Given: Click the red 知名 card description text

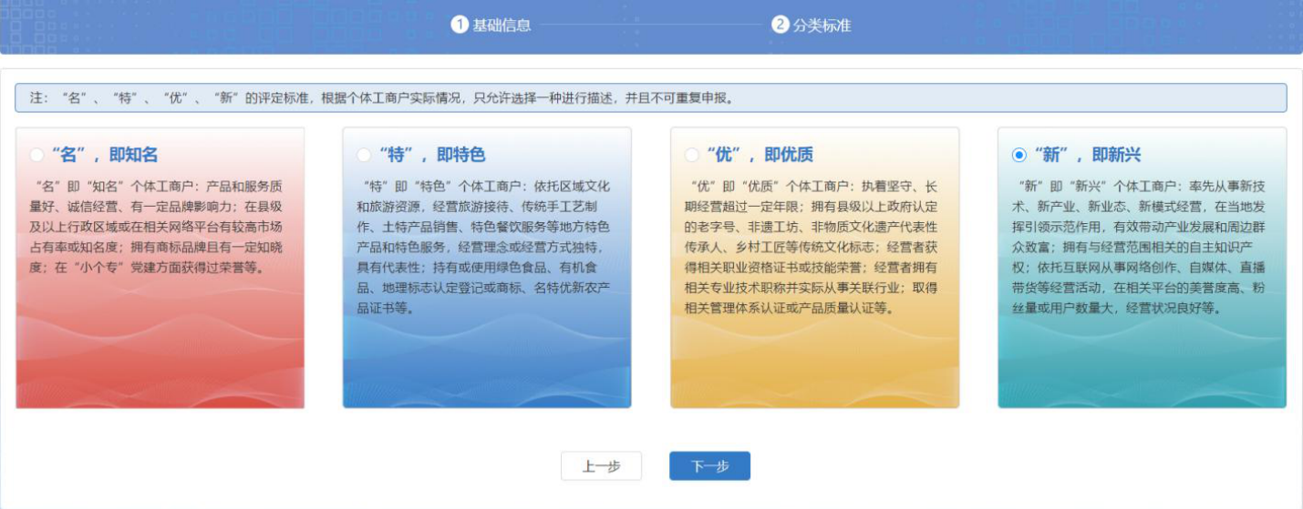Looking at the screenshot, I should click(x=160, y=227).
